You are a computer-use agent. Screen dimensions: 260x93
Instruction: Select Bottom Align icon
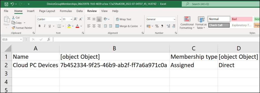pos(99,19)
